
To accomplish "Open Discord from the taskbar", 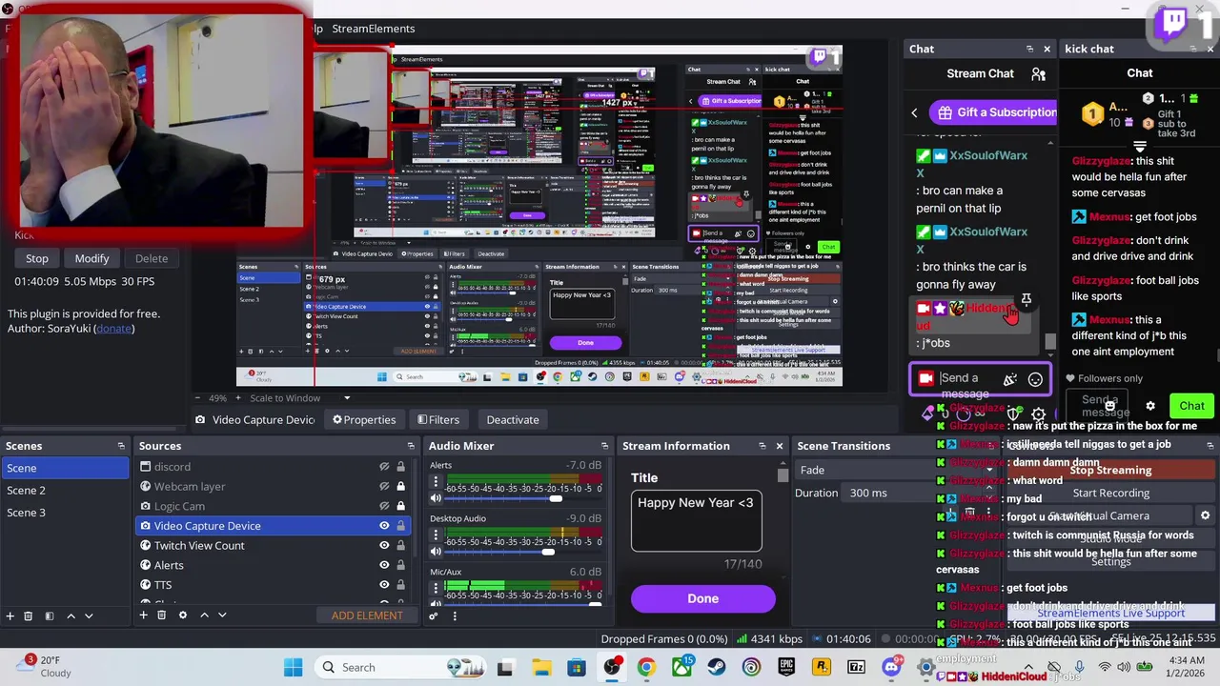I will coord(891,667).
